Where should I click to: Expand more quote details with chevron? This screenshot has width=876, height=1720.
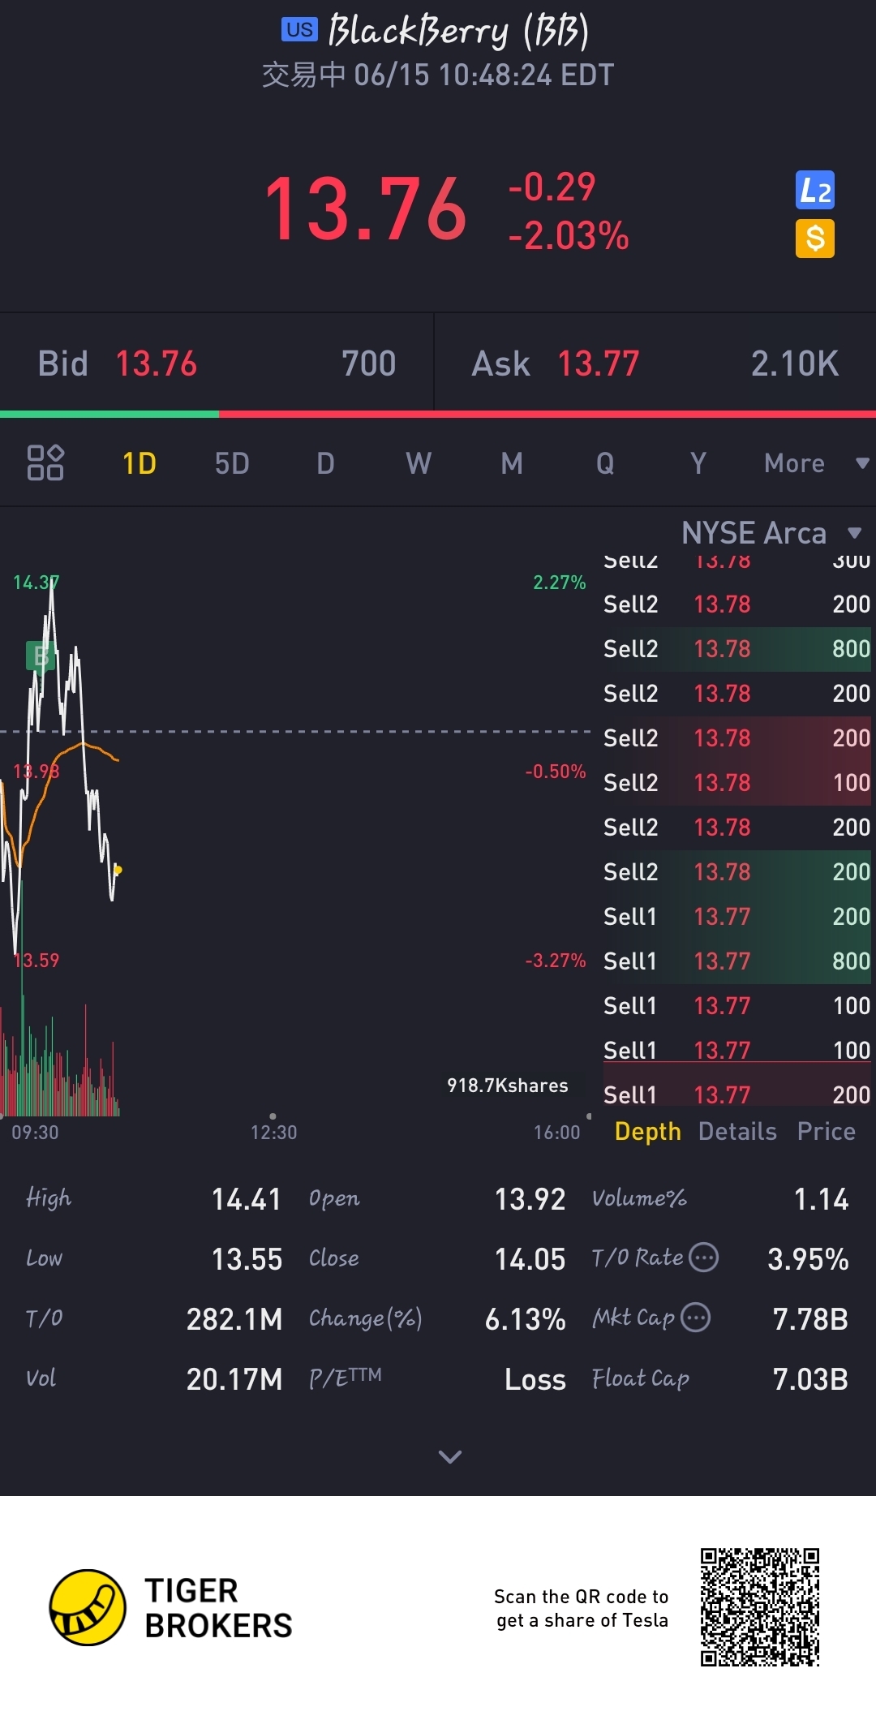[450, 1456]
